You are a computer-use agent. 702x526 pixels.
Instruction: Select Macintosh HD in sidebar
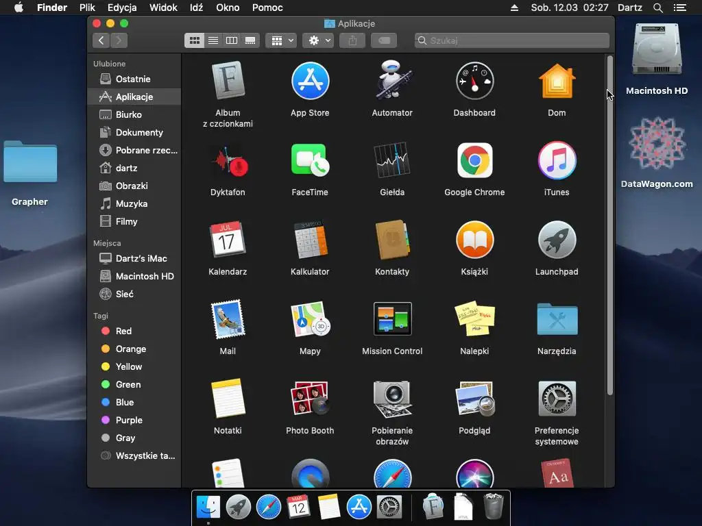click(x=134, y=277)
